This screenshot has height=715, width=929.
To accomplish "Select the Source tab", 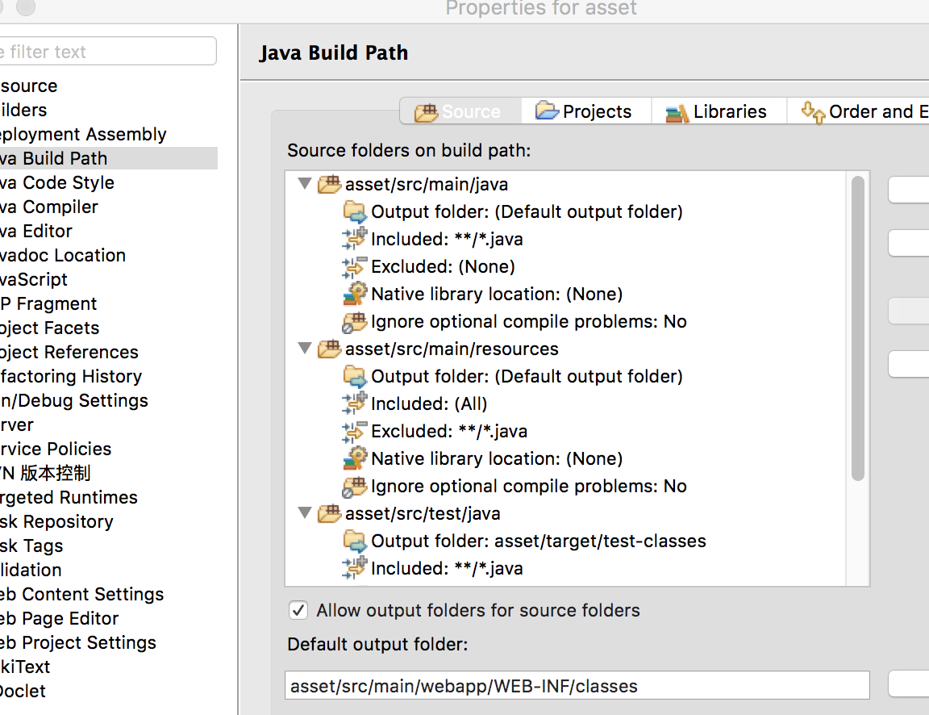I will pos(460,111).
